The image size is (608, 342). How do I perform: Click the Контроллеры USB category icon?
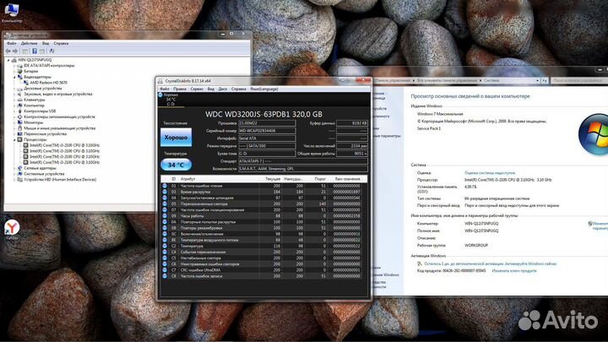point(21,111)
